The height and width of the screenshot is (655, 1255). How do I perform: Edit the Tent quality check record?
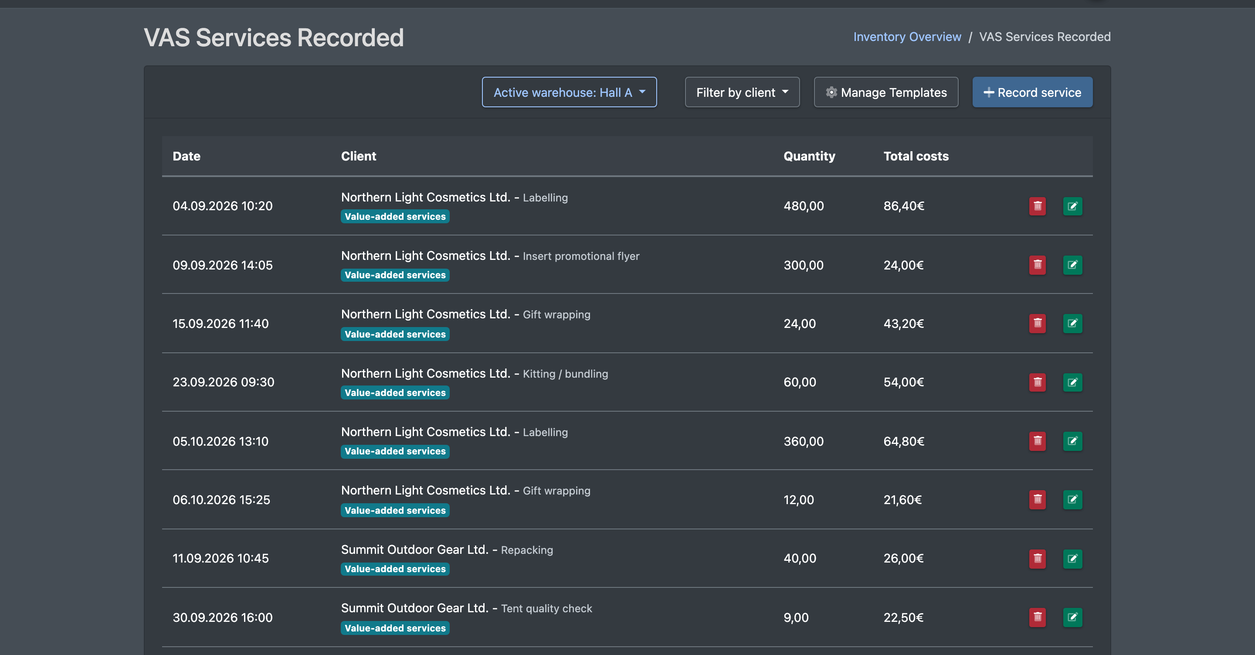(x=1072, y=617)
